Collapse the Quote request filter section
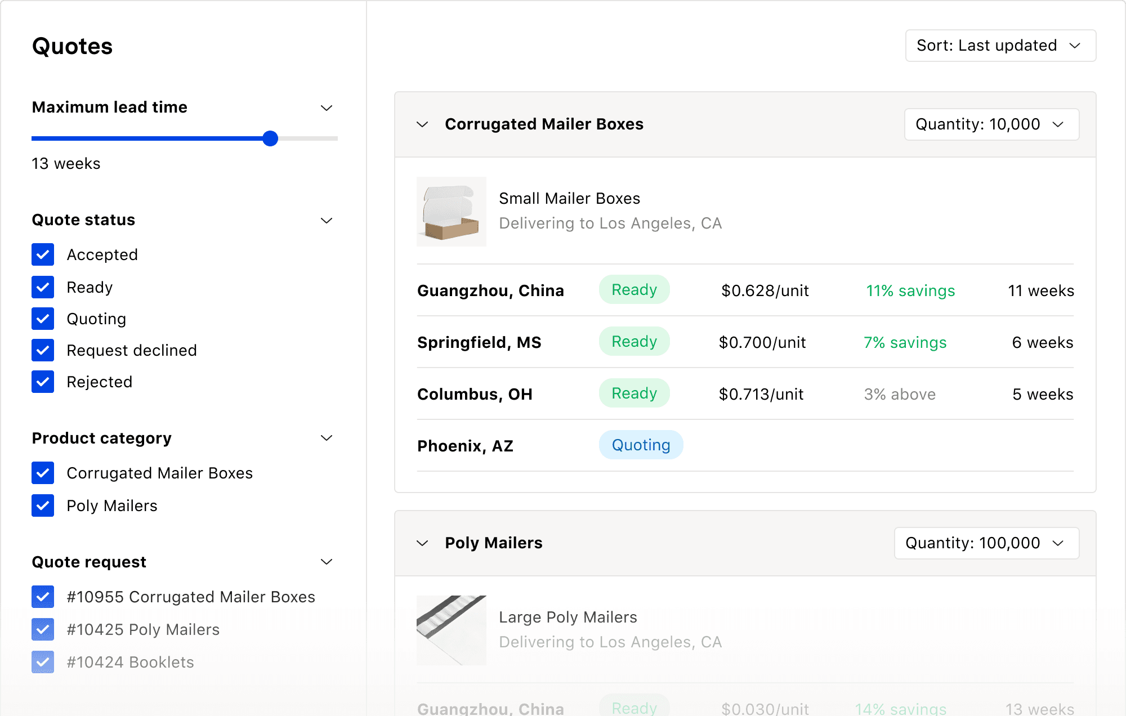The width and height of the screenshot is (1126, 716). [x=327, y=562]
